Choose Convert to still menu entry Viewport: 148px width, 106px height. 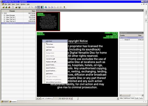55,59
